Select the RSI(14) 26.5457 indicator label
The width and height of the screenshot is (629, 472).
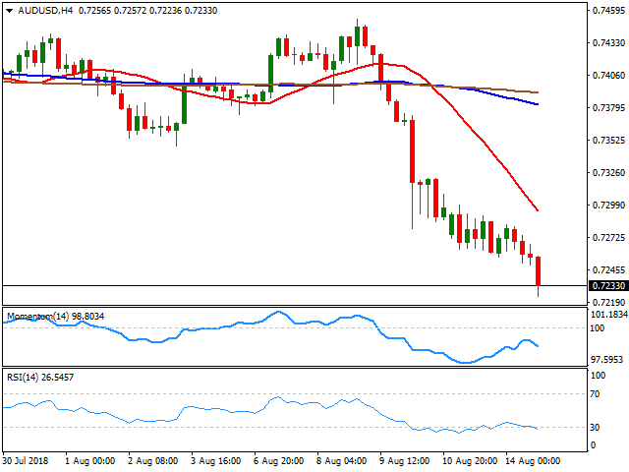(40, 378)
